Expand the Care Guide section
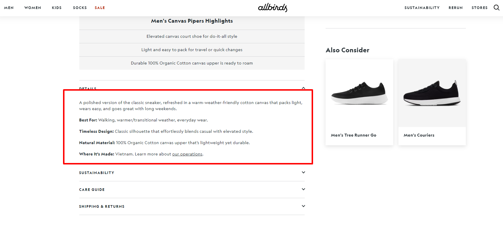This screenshot has height=249, width=503. (303, 189)
